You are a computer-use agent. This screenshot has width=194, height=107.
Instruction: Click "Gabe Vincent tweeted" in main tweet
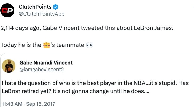coord(73,28)
